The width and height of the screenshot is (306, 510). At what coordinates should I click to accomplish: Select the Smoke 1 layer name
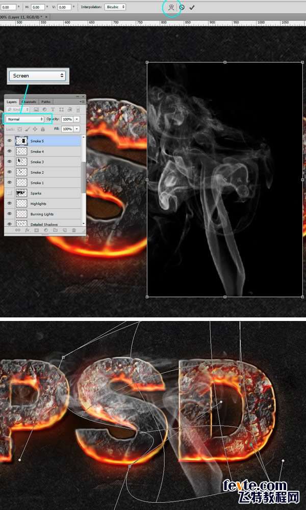37,183
